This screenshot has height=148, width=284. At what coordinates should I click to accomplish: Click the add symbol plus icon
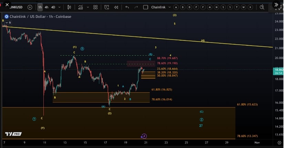(30, 7)
